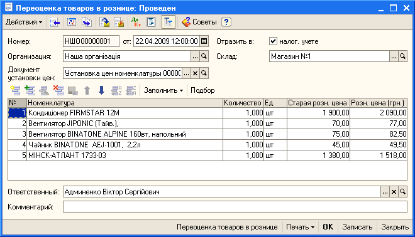Click the document report list icon
This screenshot has height=237, width=415.
tap(151, 22)
